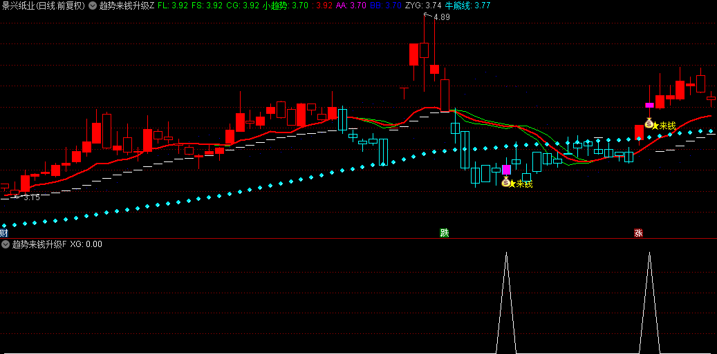Image resolution: width=717 pixels, height=354 pixels.
Task: Click the green 跌 marker icon
Action: pos(445,233)
